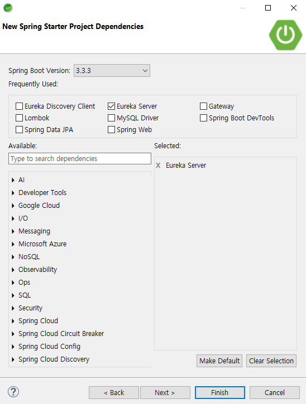
Task: Expand the Messaging category arrow
Action: (13, 231)
